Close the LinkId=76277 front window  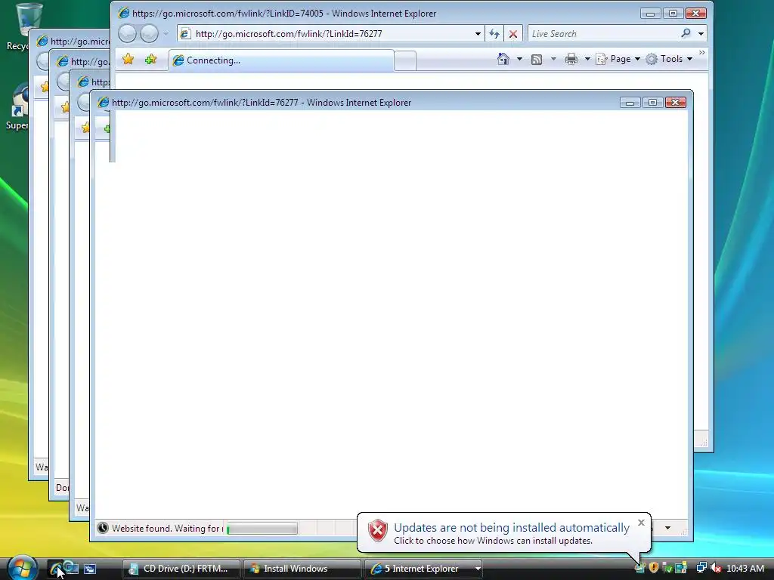(675, 102)
